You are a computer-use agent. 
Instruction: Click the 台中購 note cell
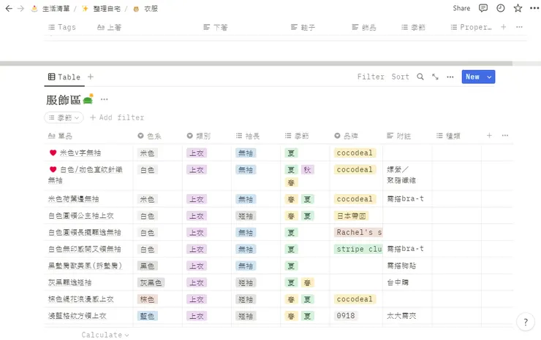(x=398, y=282)
